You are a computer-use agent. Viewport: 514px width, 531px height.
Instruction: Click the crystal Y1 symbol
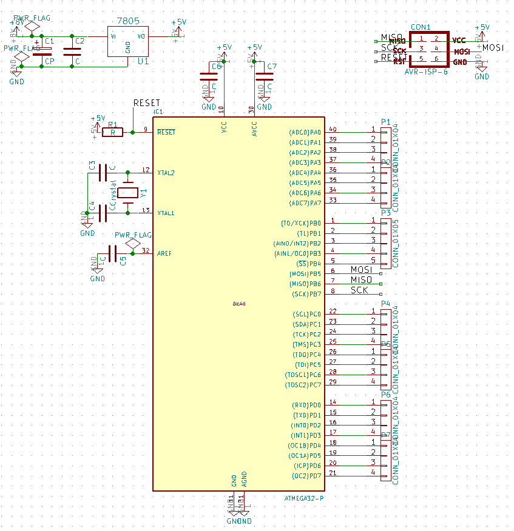pyautogui.click(x=128, y=193)
